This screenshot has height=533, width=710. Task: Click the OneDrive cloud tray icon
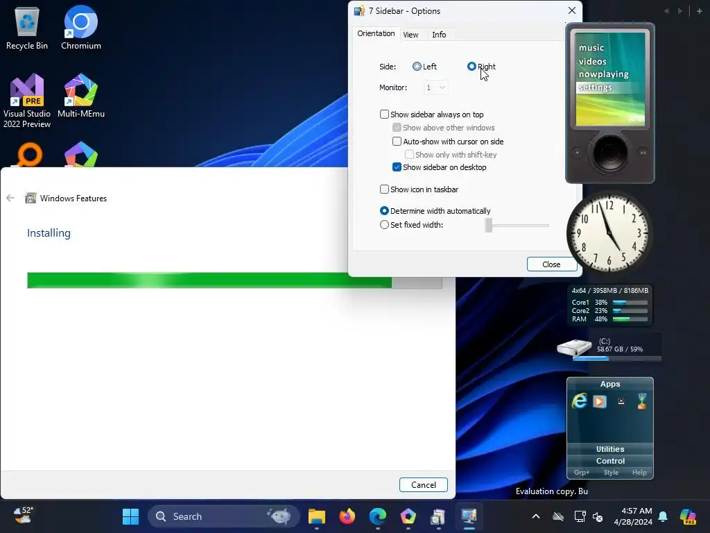(558, 516)
